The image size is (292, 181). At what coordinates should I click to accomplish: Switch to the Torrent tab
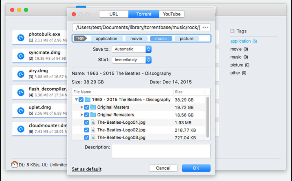(144, 14)
